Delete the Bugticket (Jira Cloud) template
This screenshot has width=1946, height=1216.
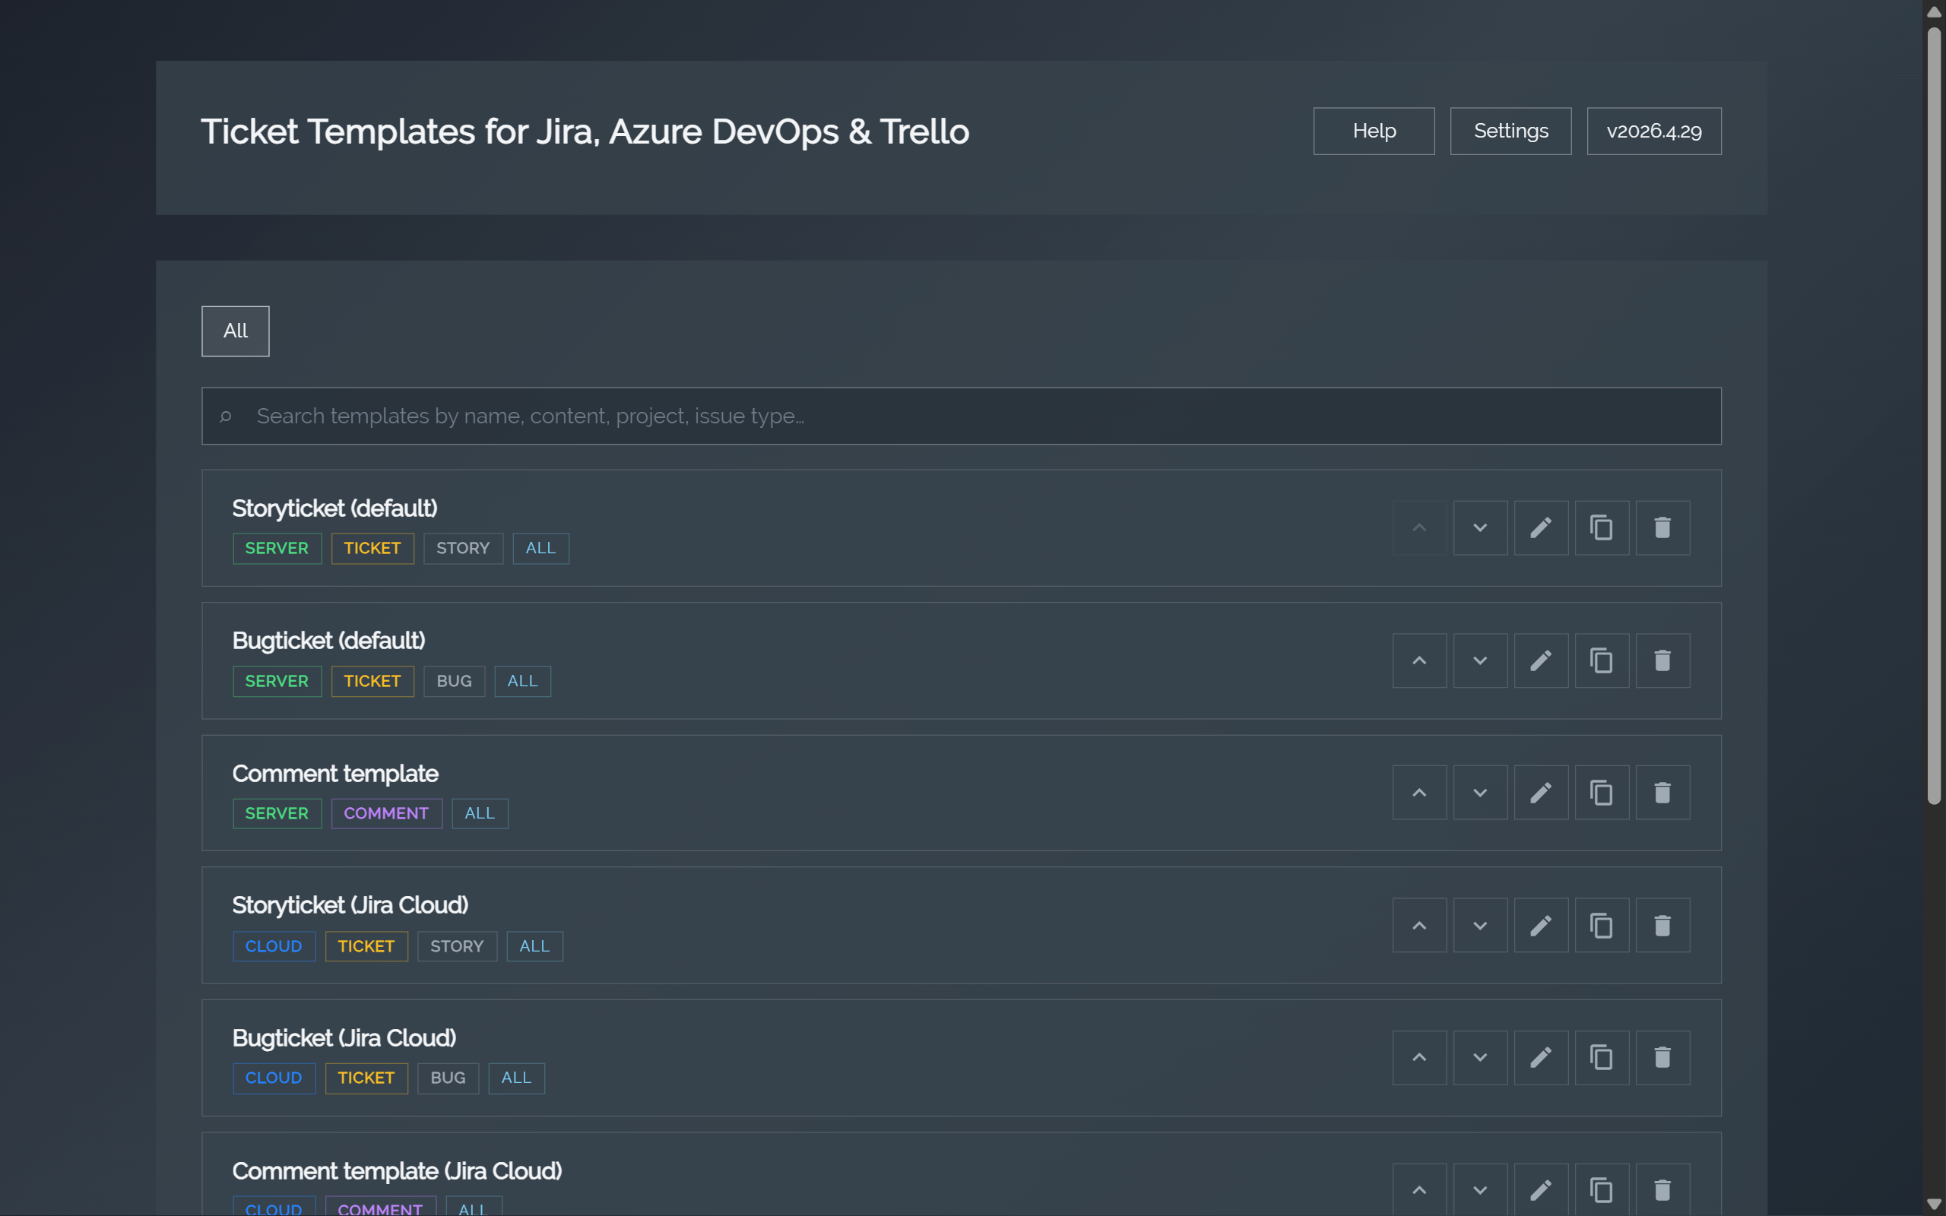(x=1662, y=1058)
